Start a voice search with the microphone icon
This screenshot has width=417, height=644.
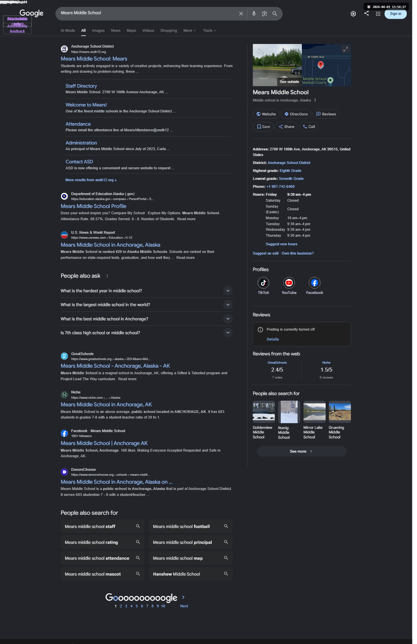coord(254,14)
